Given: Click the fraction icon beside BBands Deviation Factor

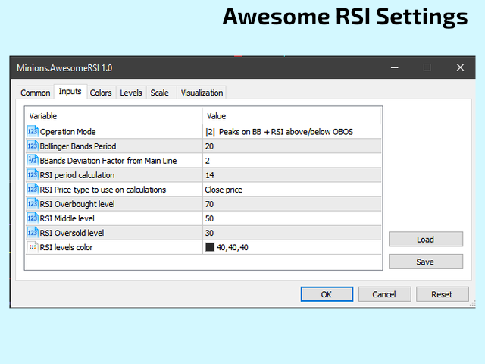Looking at the screenshot, I should point(32,160).
